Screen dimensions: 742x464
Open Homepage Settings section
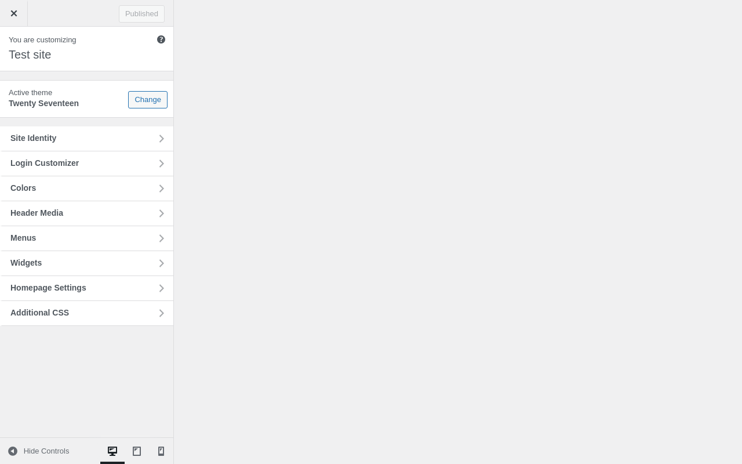pos(87,288)
